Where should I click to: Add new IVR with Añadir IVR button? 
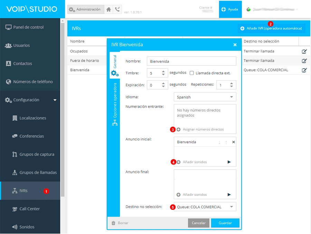click(x=271, y=28)
